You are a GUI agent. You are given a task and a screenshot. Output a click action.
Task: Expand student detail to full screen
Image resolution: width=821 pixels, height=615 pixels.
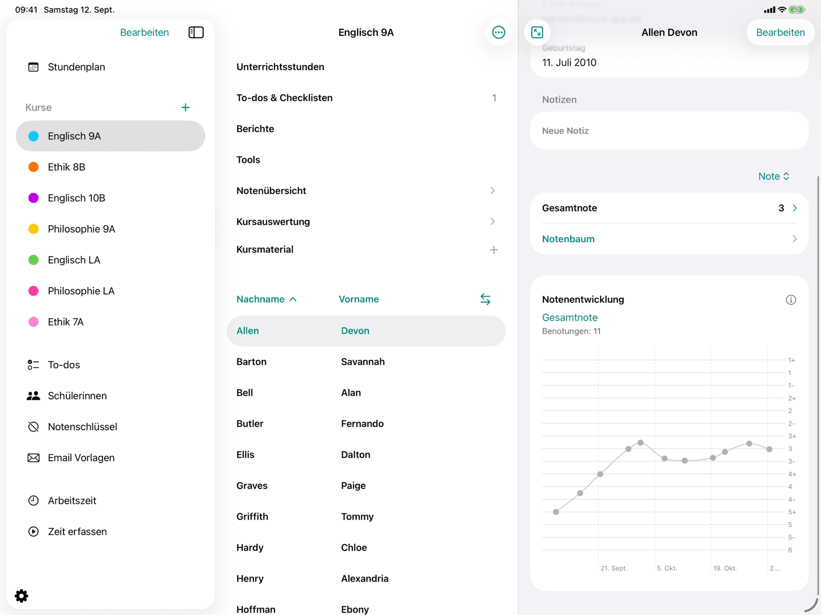coord(537,32)
